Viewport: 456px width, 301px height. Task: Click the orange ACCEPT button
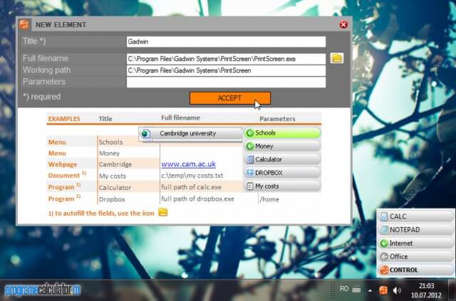[229, 98]
